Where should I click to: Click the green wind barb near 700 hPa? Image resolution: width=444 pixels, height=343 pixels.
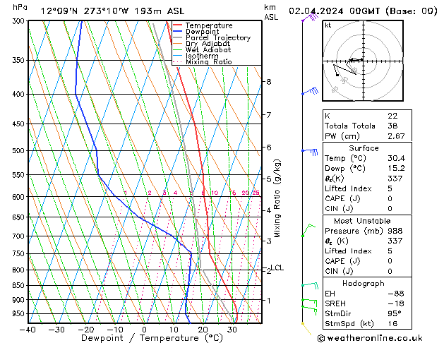[307, 231]
